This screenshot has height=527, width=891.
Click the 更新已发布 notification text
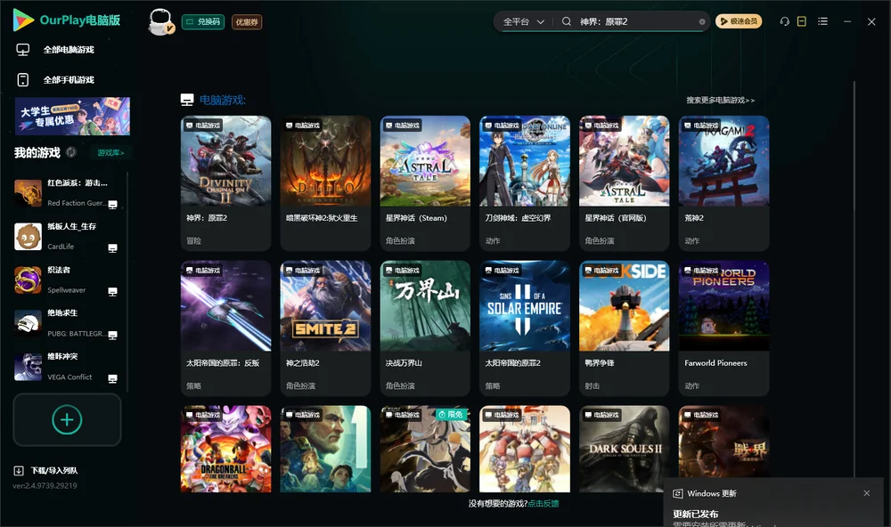[696, 514]
